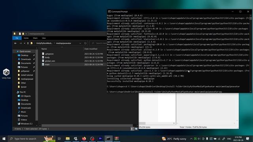Open Windows (C:) drive
Viewport: 253px width, 142px height.
click(26, 124)
